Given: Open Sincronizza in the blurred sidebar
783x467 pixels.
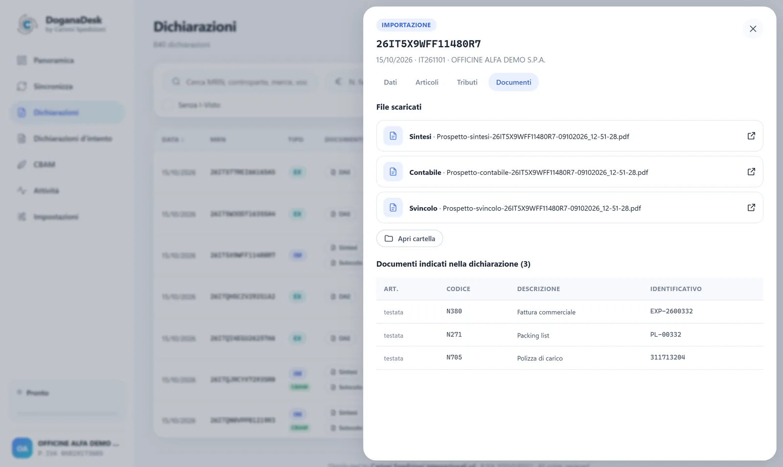Looking at the screenshot, I should point(67,86).
